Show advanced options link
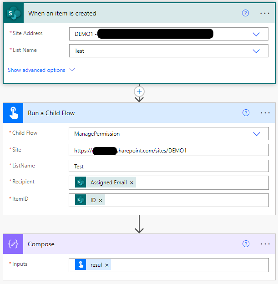Viewport: 278px width, 284px height. [36, 70]
